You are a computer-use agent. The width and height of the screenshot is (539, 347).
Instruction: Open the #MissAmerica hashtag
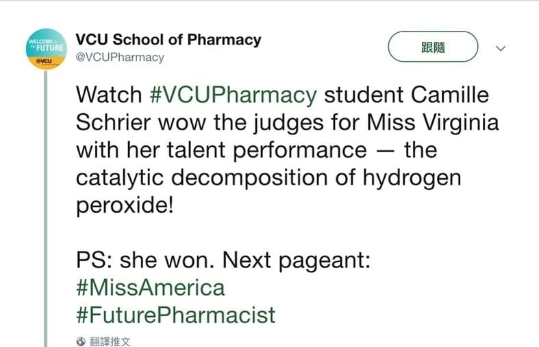click(151, 287)
